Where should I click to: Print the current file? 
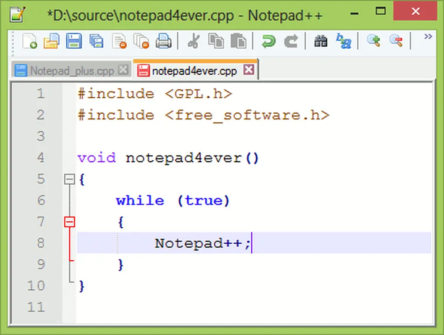[163, 40]
